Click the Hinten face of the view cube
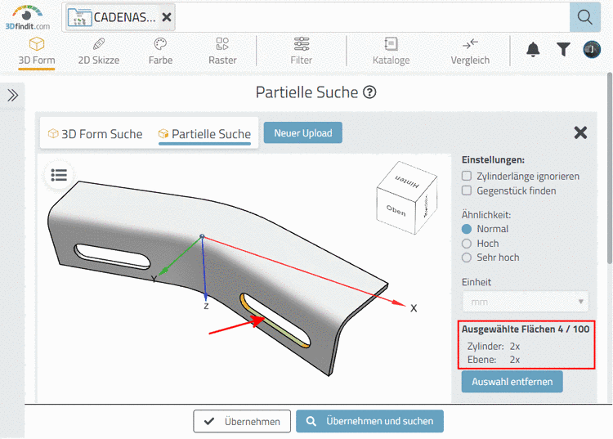Screen dimensions: 613x439 tap(407, 181)
